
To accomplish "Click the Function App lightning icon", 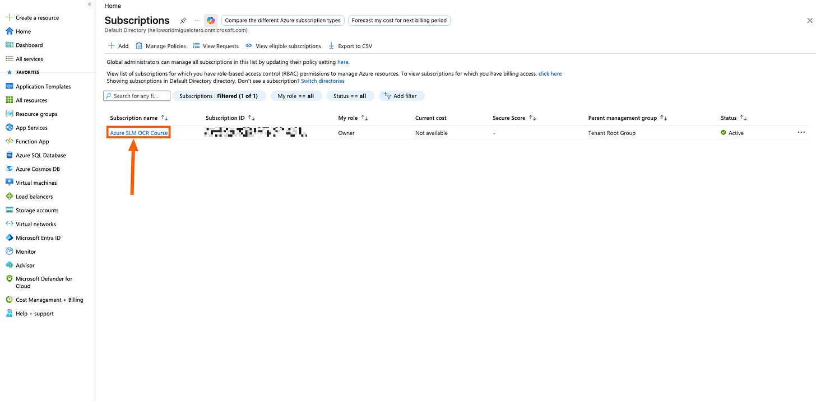I will [9, 141].
